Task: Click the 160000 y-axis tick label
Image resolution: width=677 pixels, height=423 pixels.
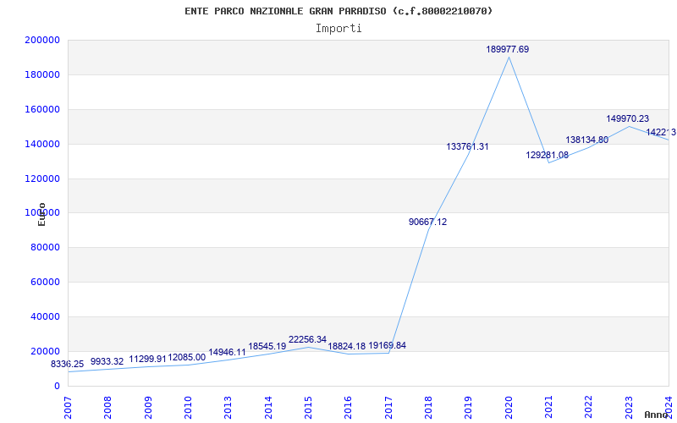Action: tap(42, 109)
